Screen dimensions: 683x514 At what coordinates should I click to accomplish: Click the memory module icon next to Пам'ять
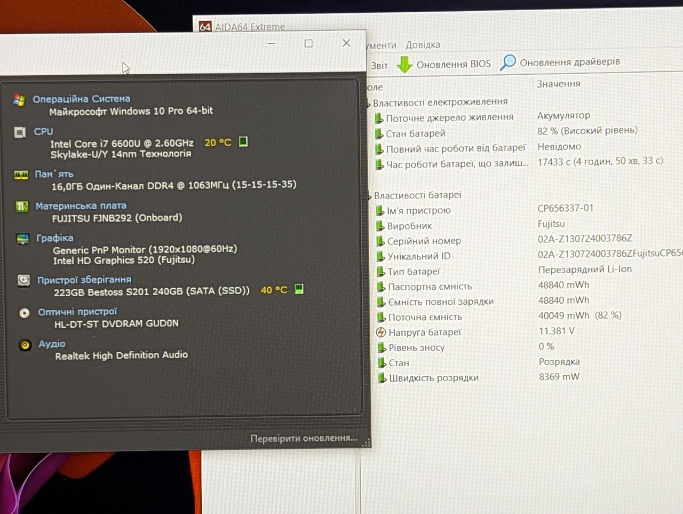(21, 175)
